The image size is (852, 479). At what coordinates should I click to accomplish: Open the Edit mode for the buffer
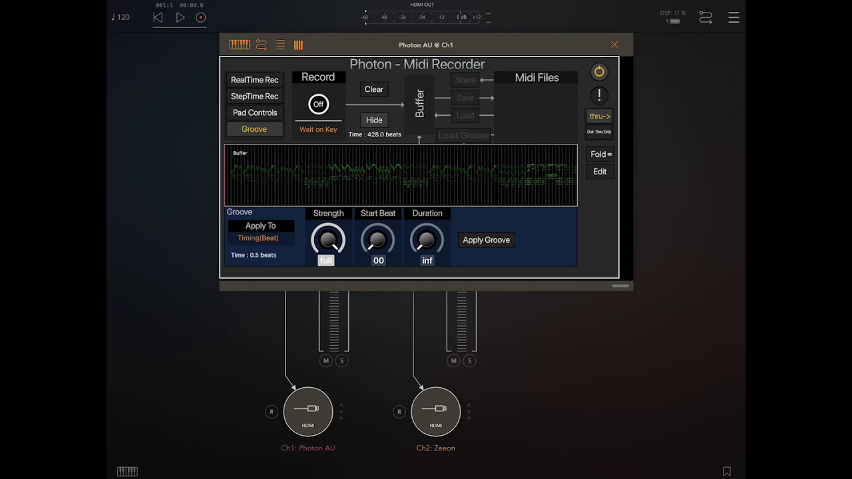pos(600,172)
